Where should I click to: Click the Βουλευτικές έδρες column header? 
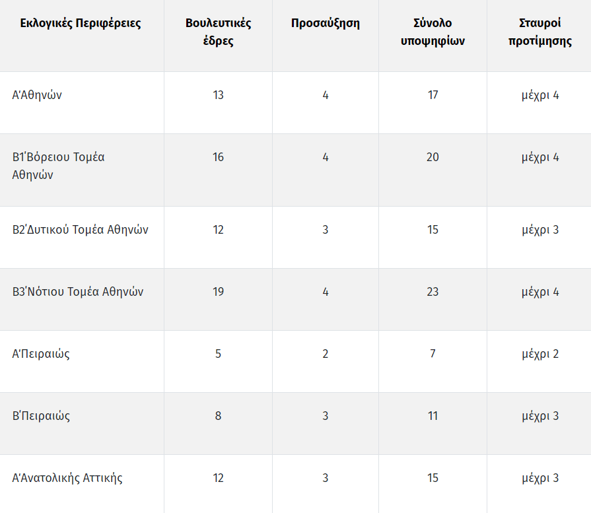[218, 32]
